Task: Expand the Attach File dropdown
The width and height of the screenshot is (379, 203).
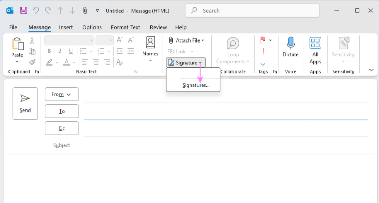Action: [x=202, y=40]
